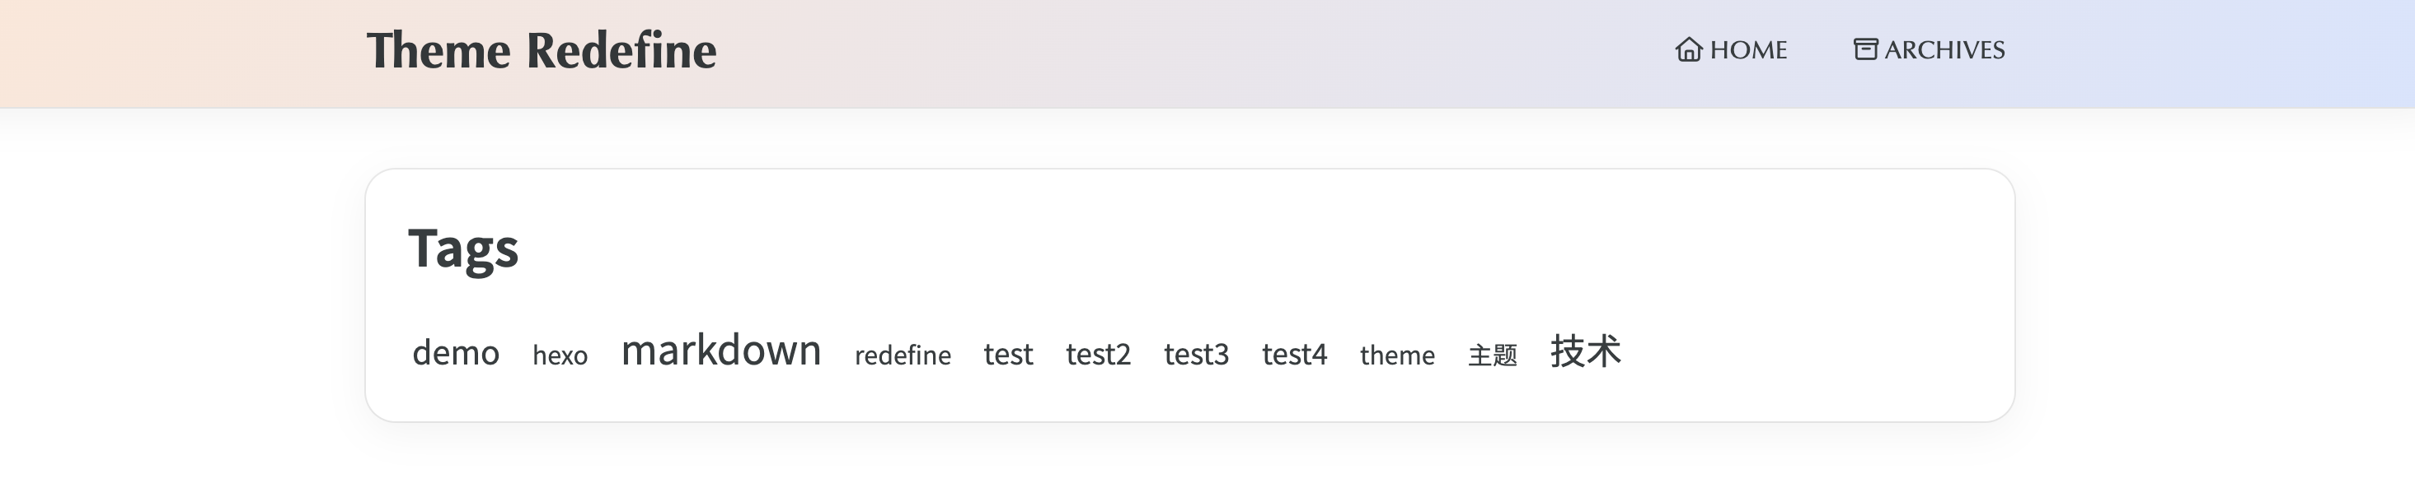The image size is (2415, 497).
Task: Open the markdown tag
Action: (721, 351)
